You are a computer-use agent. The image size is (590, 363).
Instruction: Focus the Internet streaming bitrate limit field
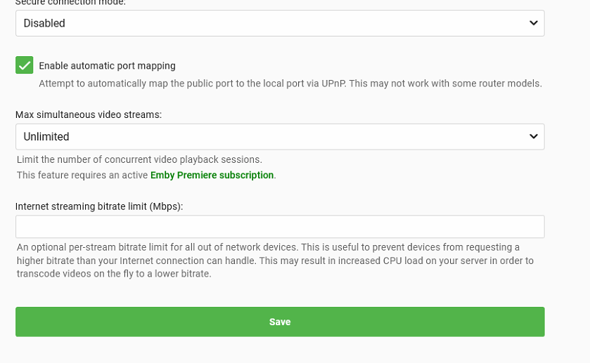coord(279,227)
